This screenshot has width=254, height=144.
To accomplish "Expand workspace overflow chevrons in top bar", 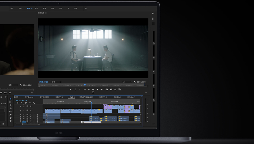I will click(86, 8).
